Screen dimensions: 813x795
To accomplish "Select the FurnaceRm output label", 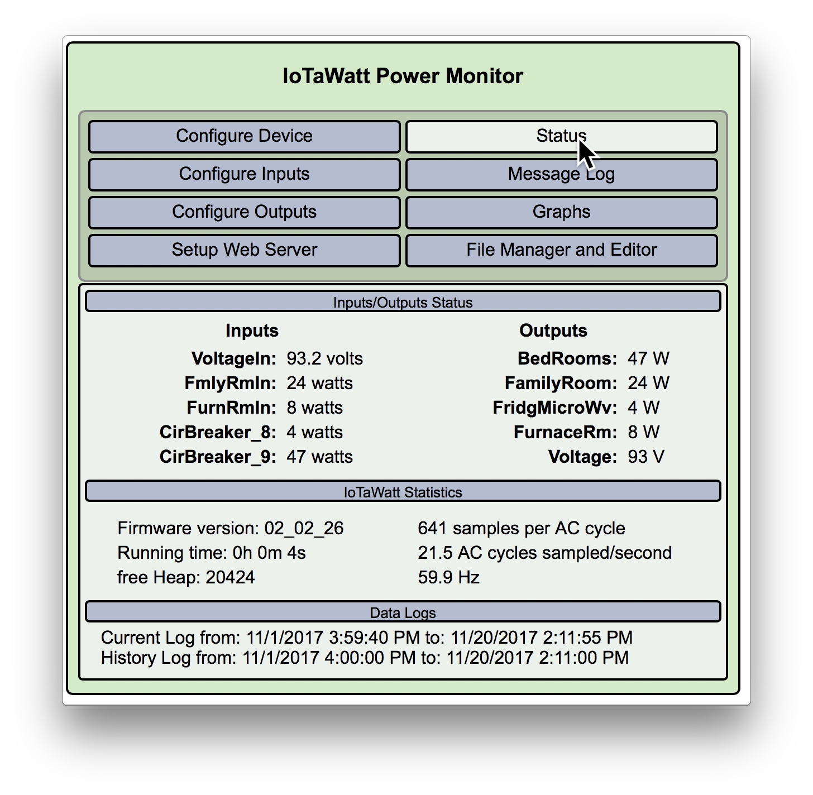I will (566, 432).
